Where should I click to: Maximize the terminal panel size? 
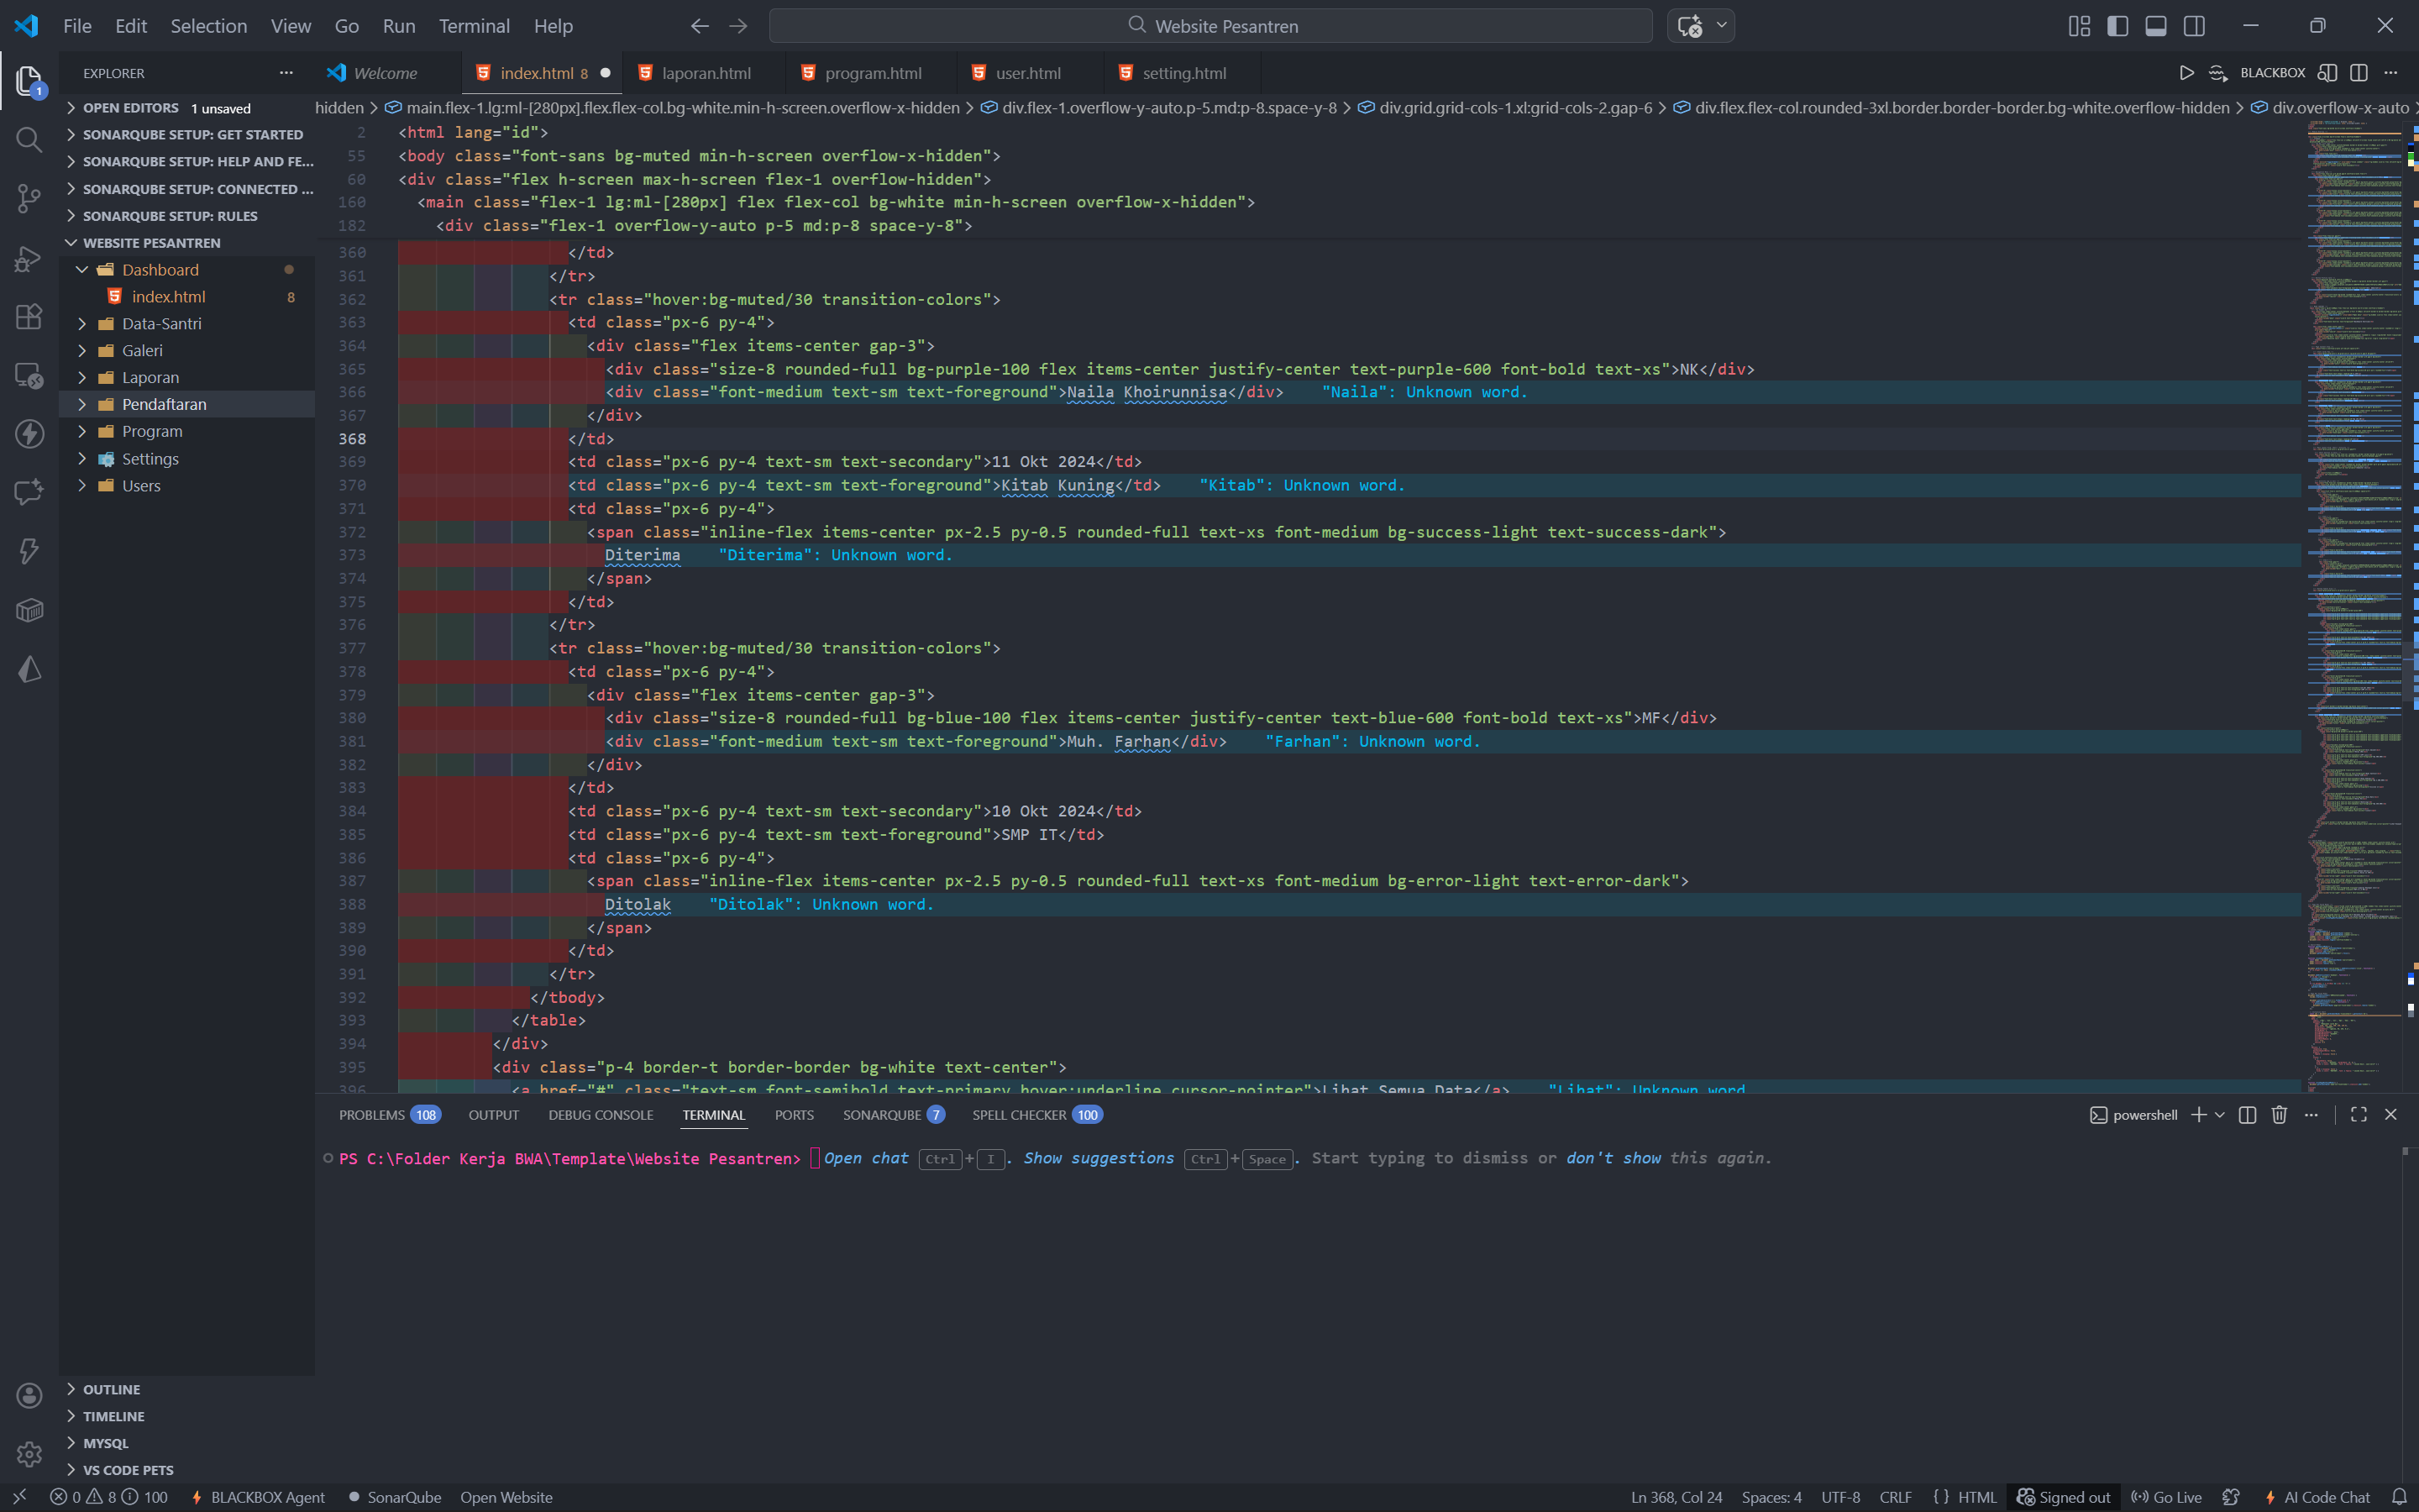(2358, 1115)
